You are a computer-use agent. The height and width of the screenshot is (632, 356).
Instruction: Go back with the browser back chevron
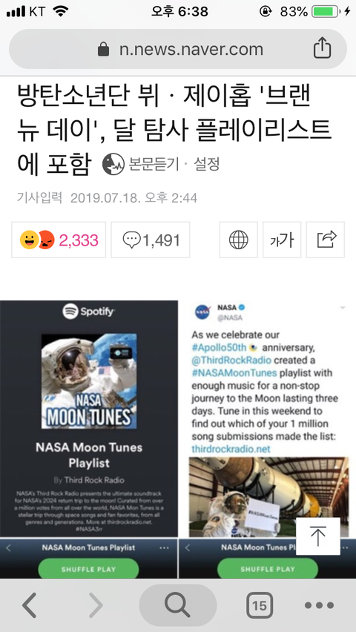click(29, 605)
